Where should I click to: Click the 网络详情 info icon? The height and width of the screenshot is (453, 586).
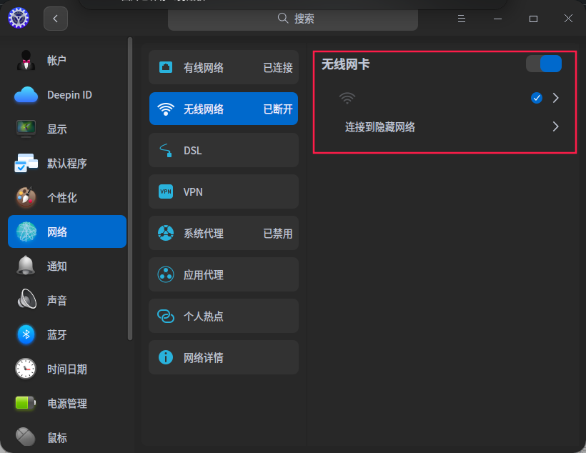coord(166,357)
